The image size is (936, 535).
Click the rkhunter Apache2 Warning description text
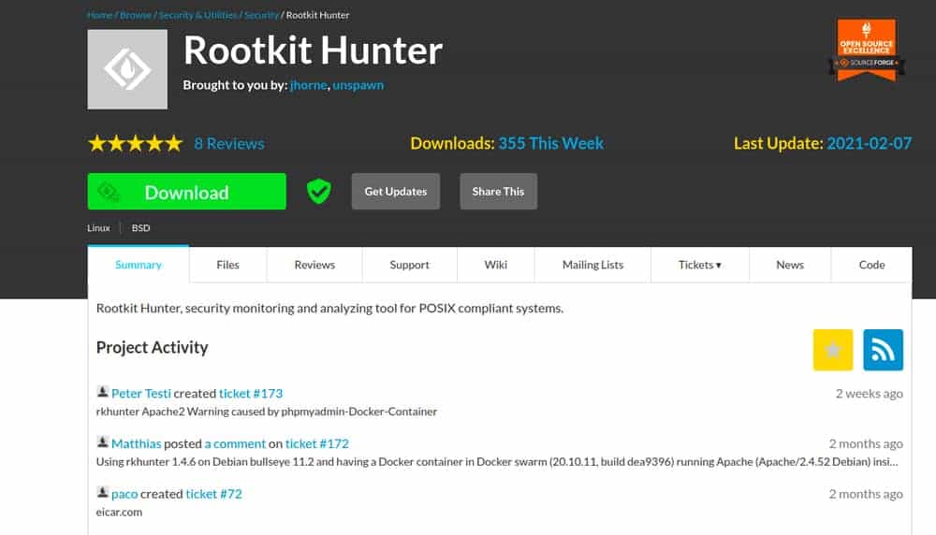266,412
